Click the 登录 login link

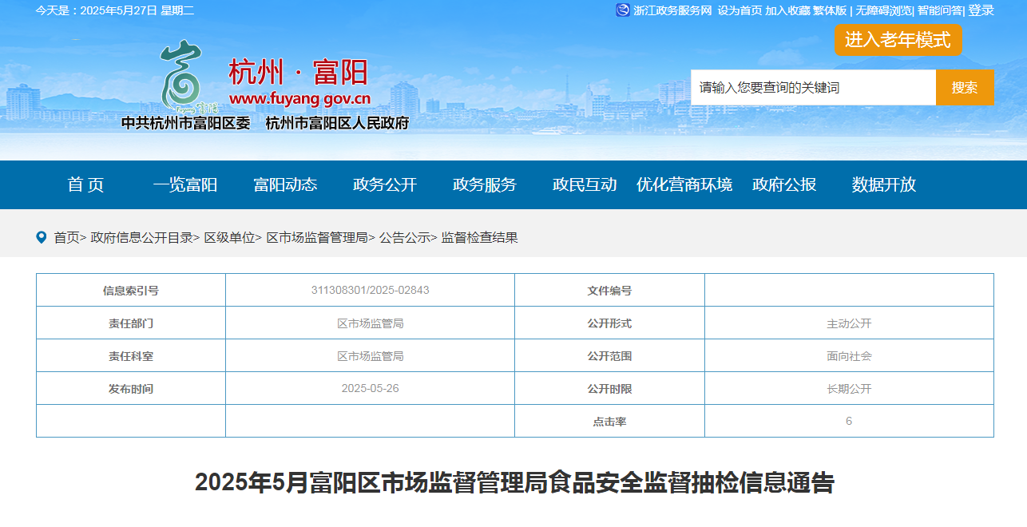[981, 10]
